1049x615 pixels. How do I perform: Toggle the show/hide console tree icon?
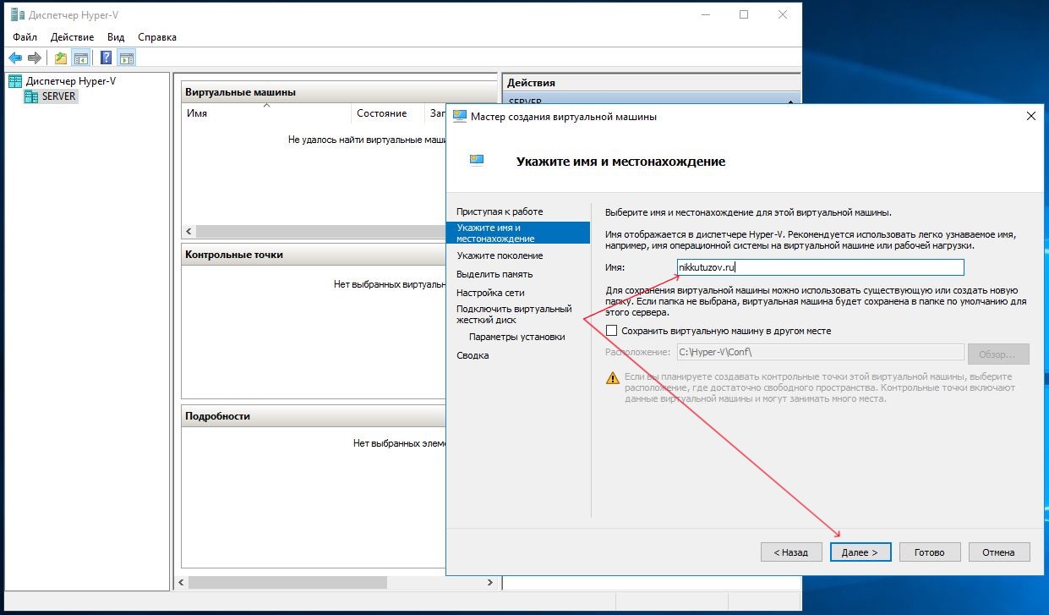click(81, 58)
